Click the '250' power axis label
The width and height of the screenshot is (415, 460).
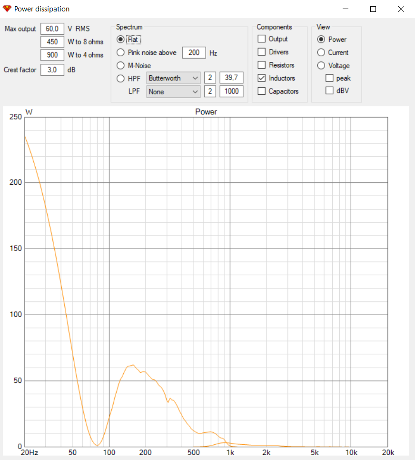(x=16, y=117)
